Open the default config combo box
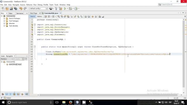The height and width of the screenshot is (105, 187). (x=38, y=8)
